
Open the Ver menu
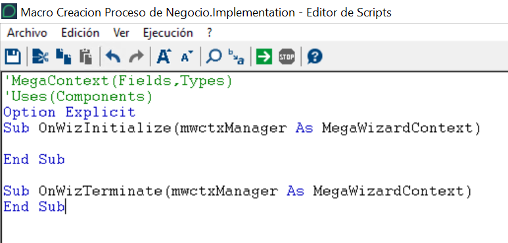tap(121, 33)
